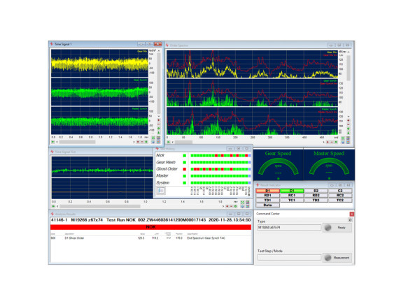
Task: Click up arrow of Order Spectra vertical scrollbar
Action: 349,52
